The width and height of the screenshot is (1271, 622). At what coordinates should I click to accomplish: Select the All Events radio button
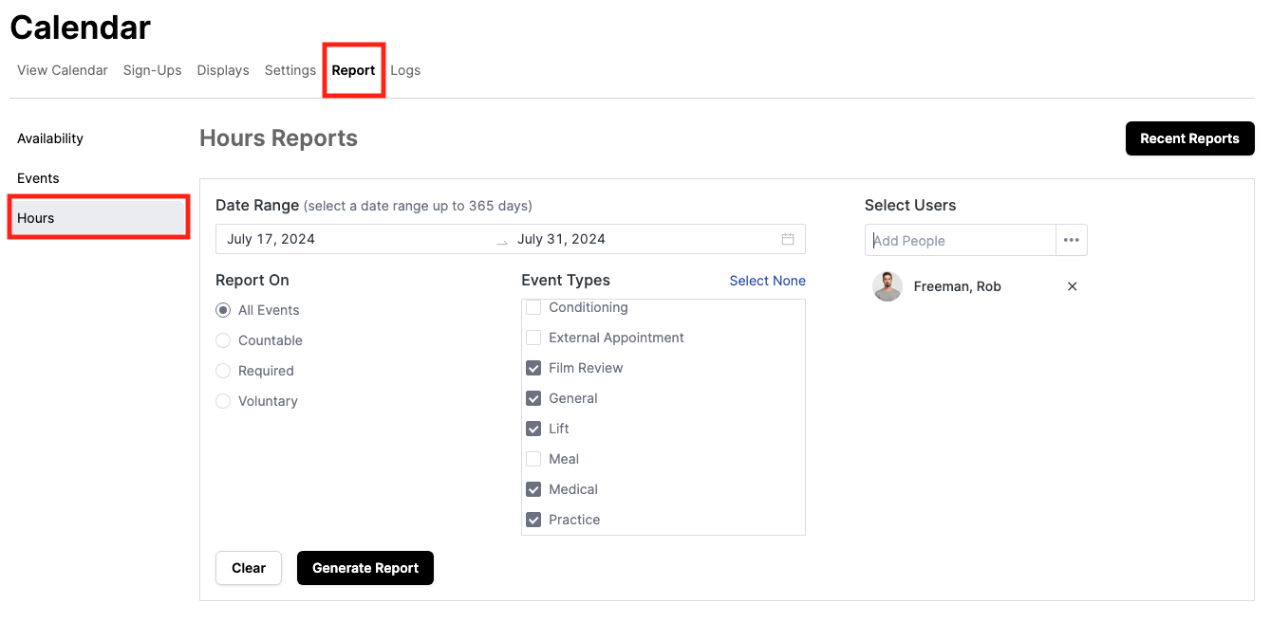tap(223, 310)
